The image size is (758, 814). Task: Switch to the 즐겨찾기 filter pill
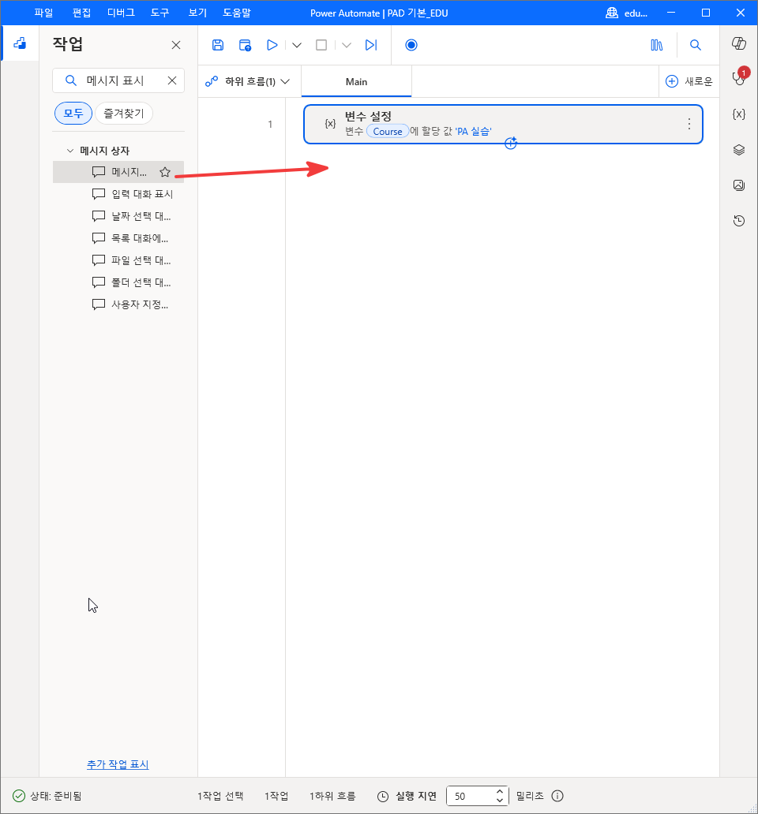[x=124, y=113]
